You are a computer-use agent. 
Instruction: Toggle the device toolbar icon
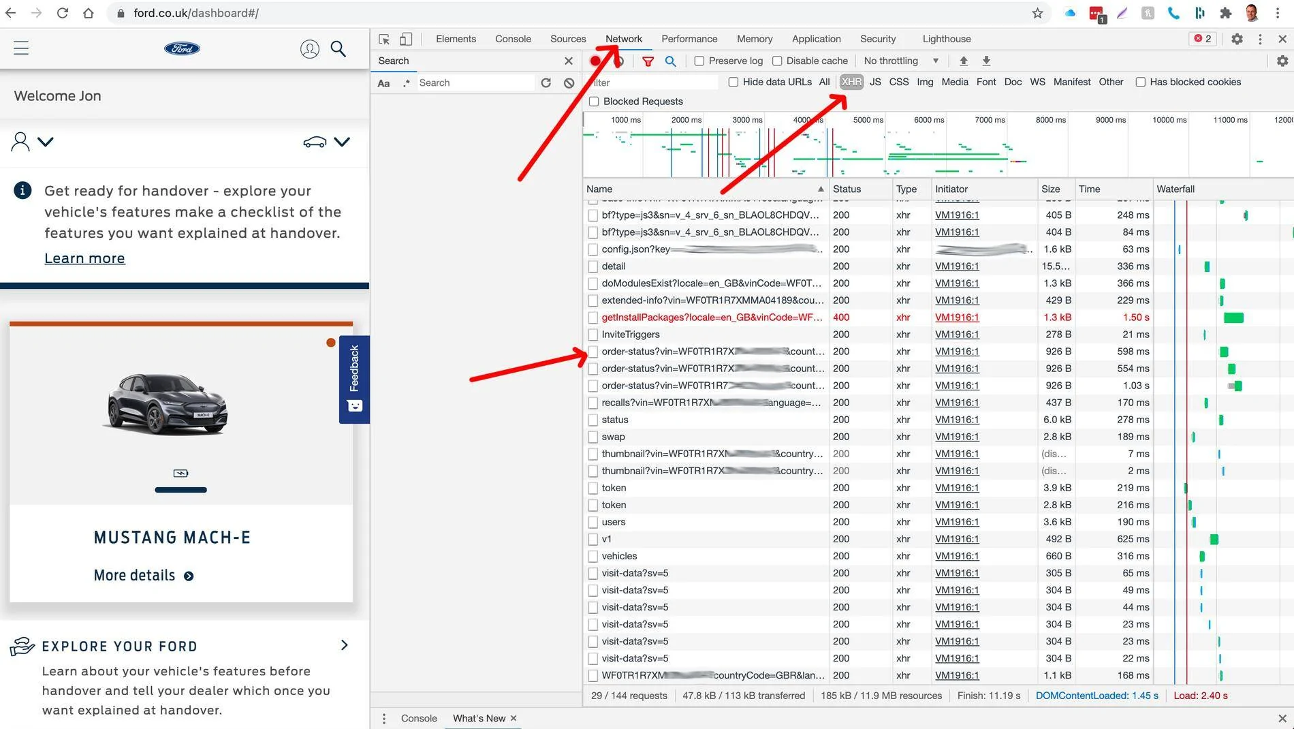point(406,39)
